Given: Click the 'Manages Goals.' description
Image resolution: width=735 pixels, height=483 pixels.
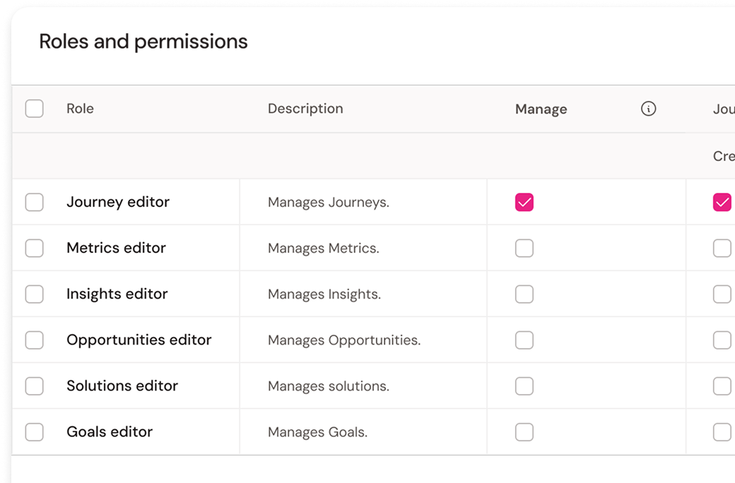Looking at the screenshot, I should [318, 432].
